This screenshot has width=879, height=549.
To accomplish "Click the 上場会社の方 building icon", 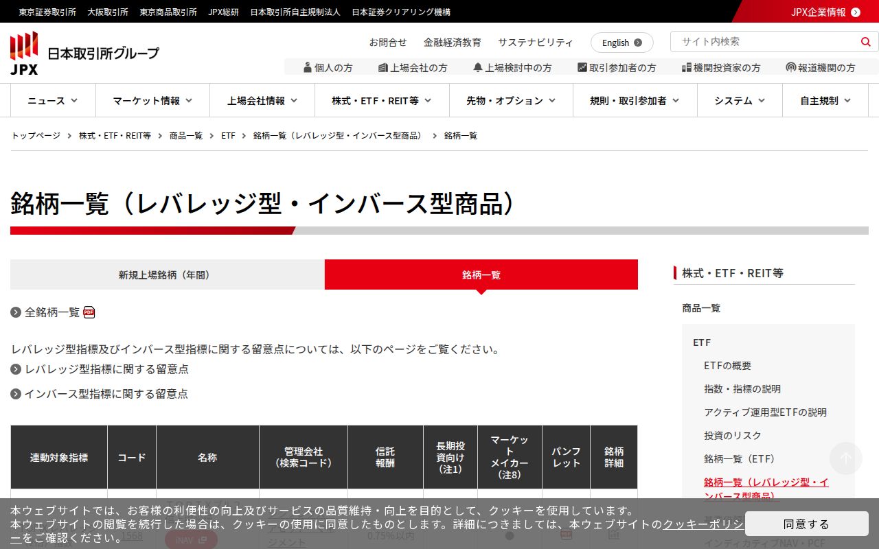I will click(x=383, y=67).
